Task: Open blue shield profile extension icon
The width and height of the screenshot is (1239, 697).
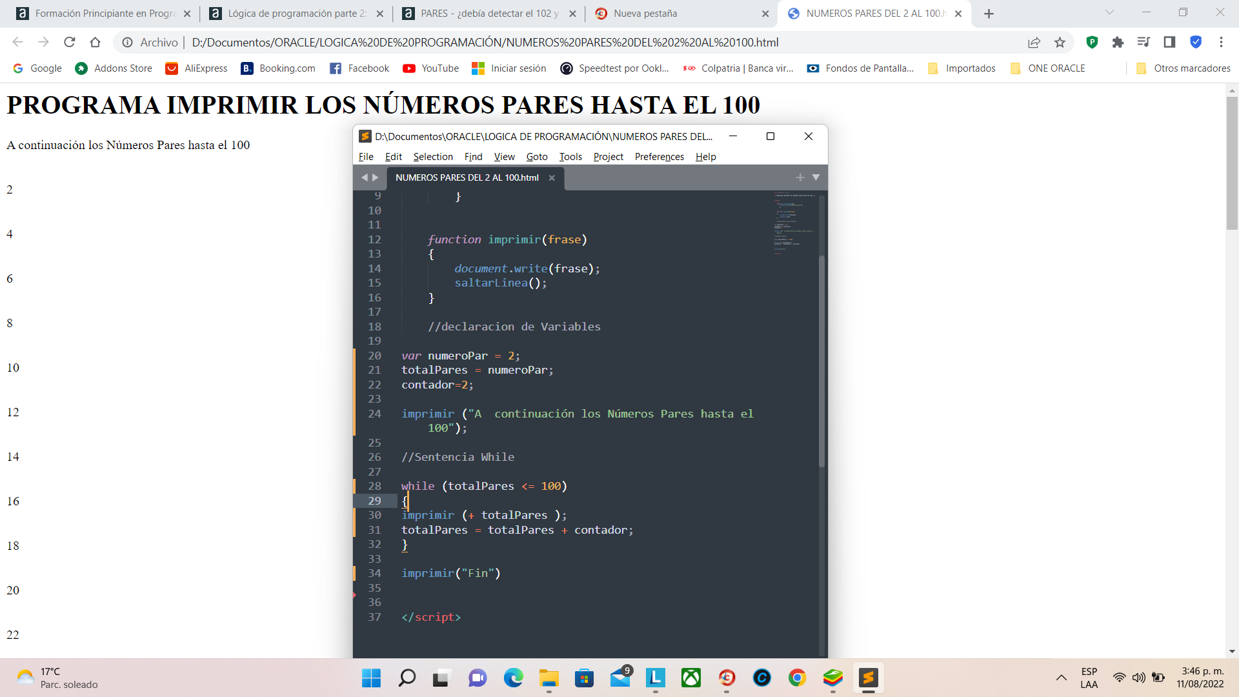Action: point(1196,42)
